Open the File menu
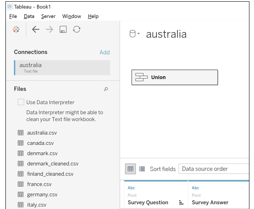 pos(13,16)
